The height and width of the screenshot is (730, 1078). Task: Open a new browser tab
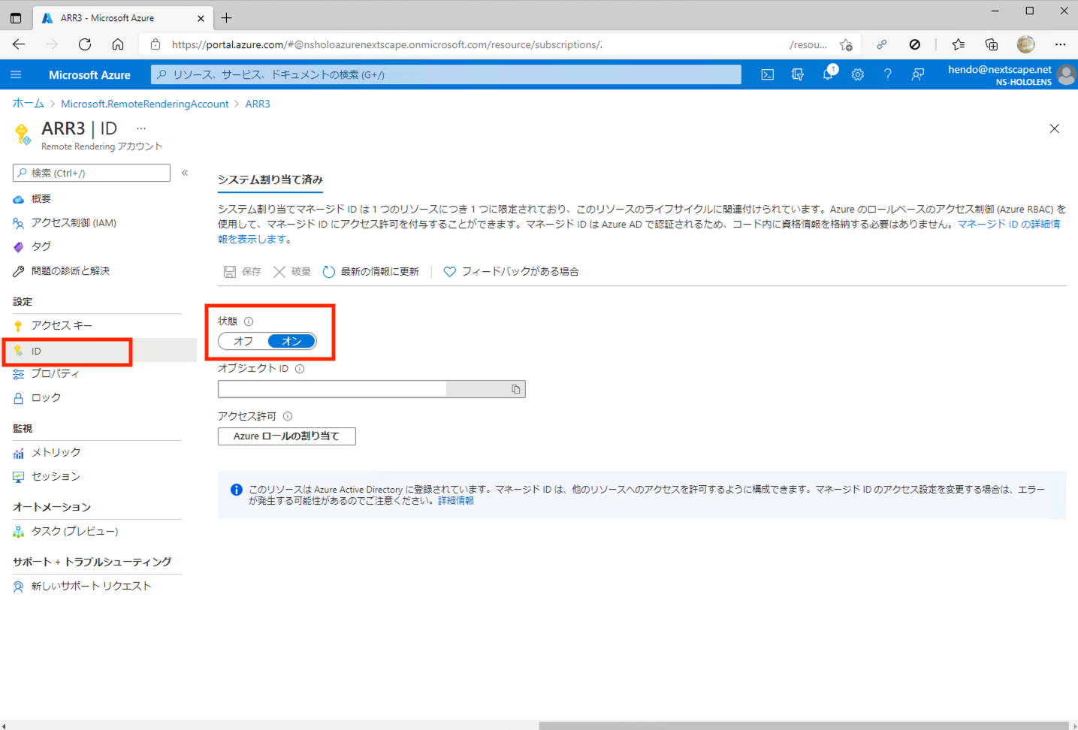226,17
